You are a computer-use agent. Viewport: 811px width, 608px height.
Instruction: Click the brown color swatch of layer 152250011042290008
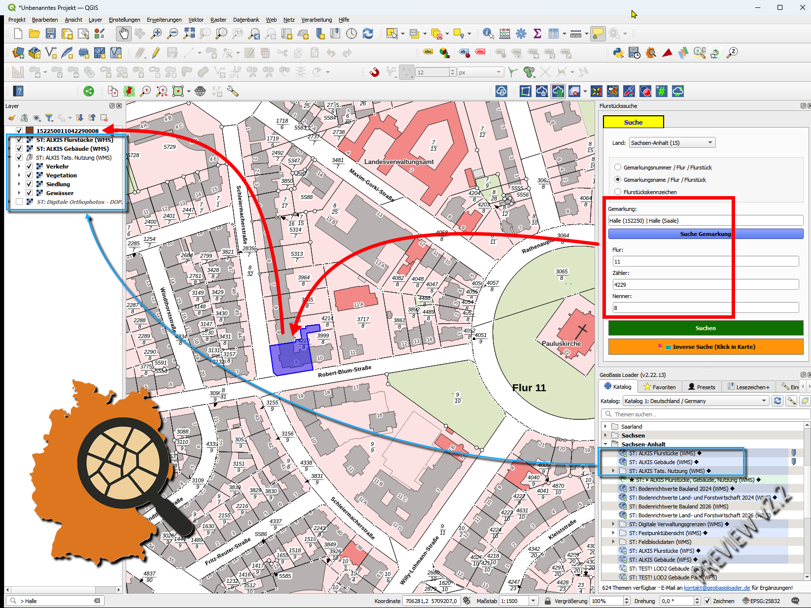[x=30, y=131]
